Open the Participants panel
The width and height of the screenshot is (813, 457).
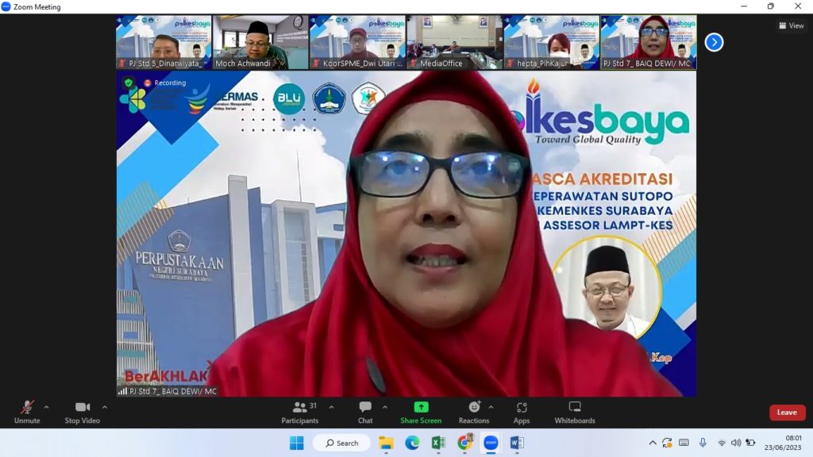pyautogui.click(x=299, y=413)
